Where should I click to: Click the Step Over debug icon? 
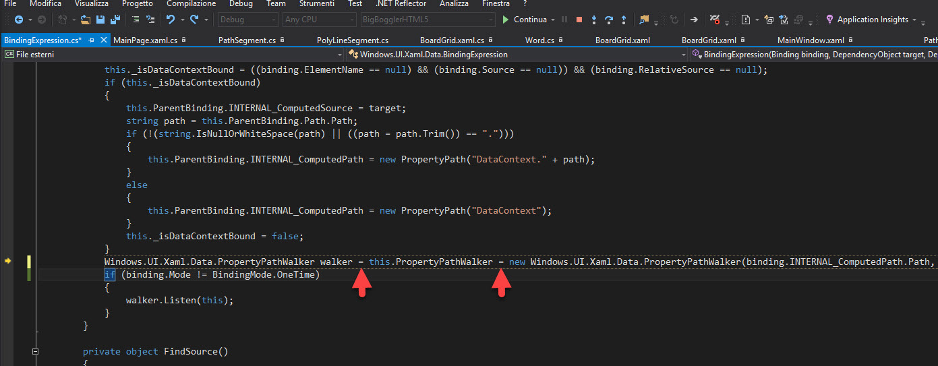[x=609, y=20]
